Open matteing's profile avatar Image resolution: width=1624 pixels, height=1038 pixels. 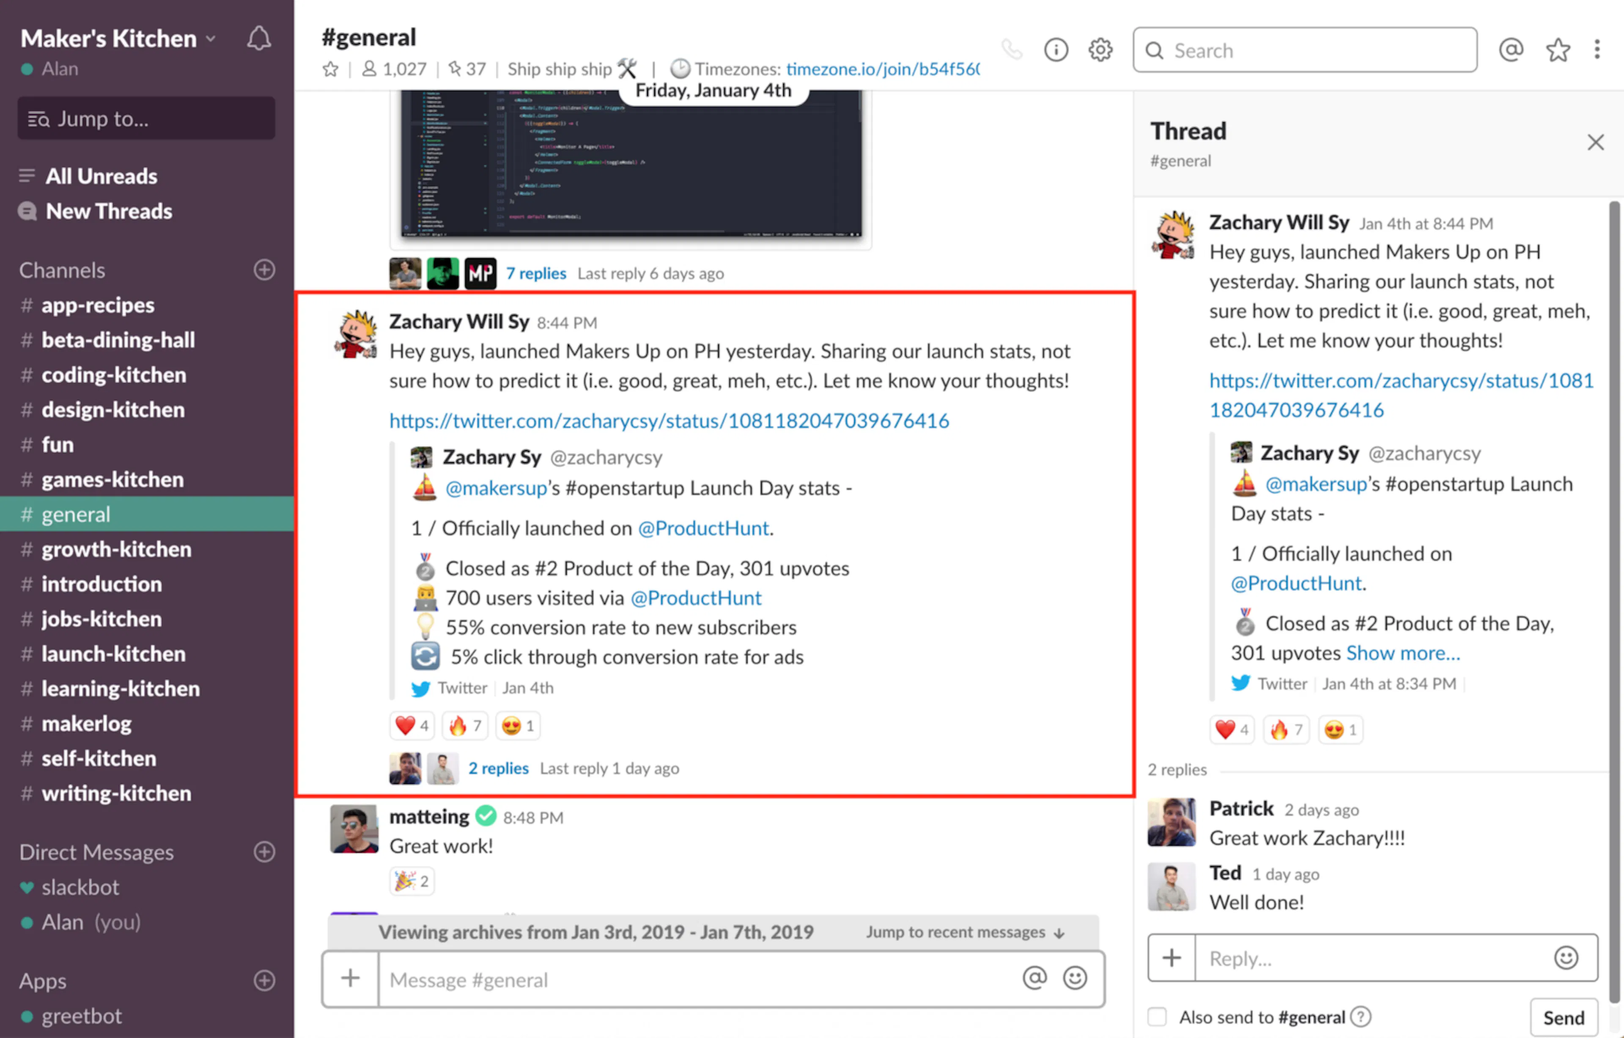pyautogui.click(x=354, y=829)
